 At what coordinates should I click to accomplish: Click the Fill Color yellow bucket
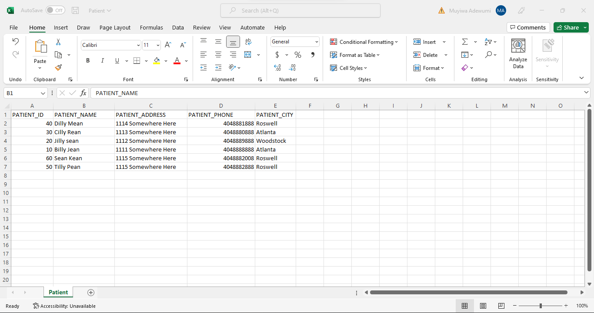pos(157,61)
